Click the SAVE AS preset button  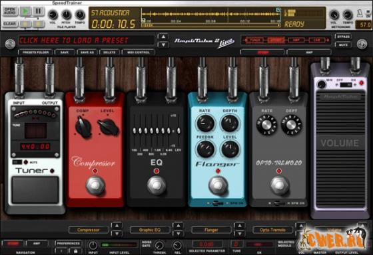(x=87, y=52)
